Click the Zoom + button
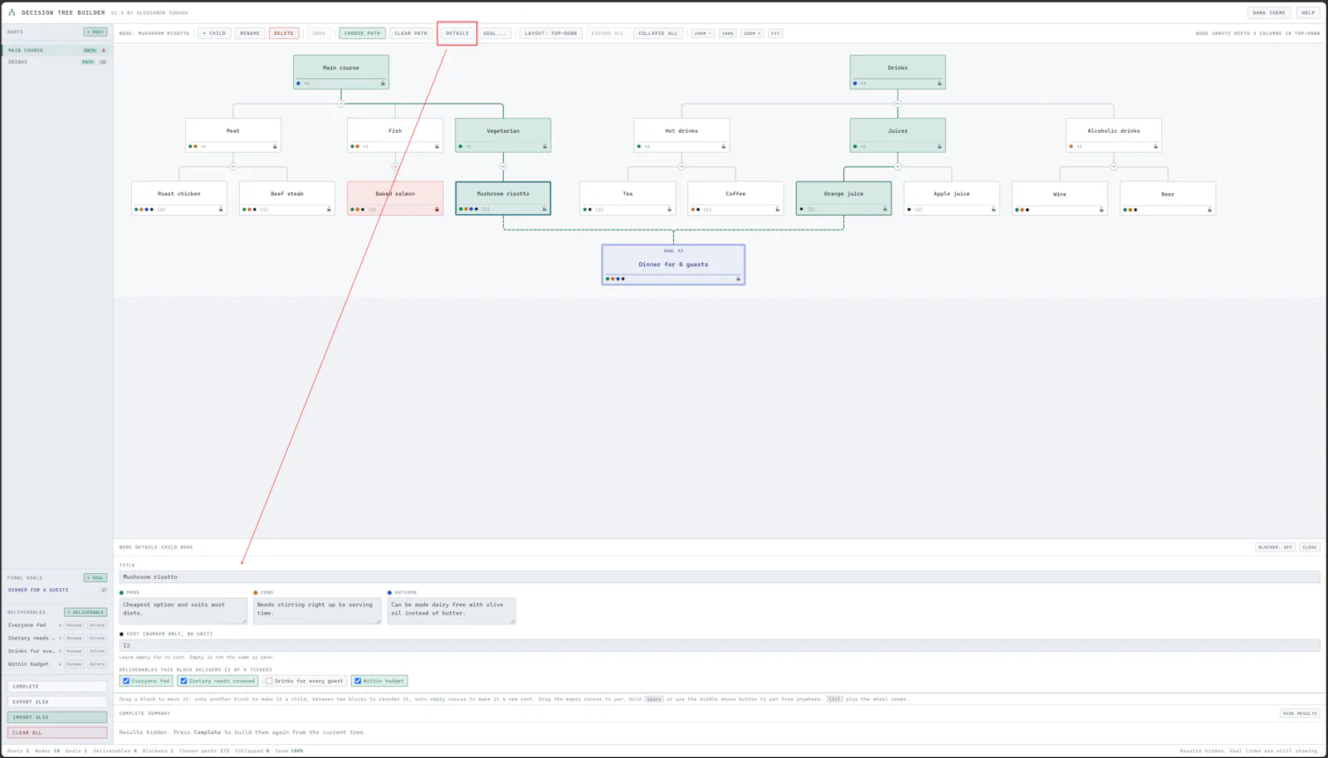 (752, 33)
